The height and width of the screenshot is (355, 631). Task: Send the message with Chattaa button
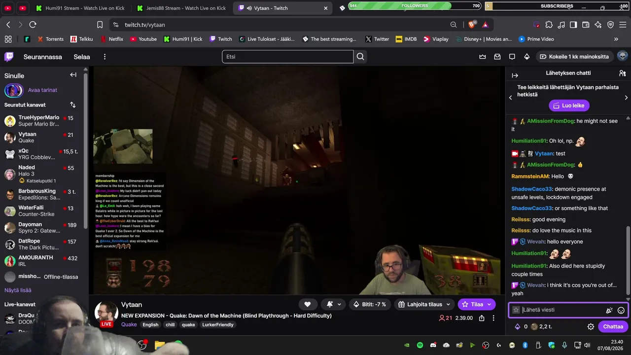[613, 326]
